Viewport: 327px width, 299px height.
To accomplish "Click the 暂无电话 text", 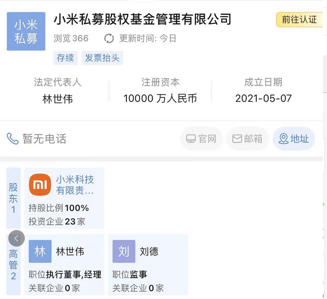I will [x=45, y=139].
